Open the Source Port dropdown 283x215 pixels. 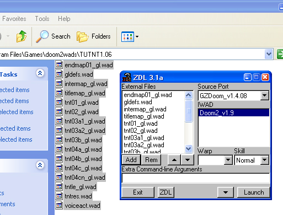pyautogui.click(x=265, y=95)
